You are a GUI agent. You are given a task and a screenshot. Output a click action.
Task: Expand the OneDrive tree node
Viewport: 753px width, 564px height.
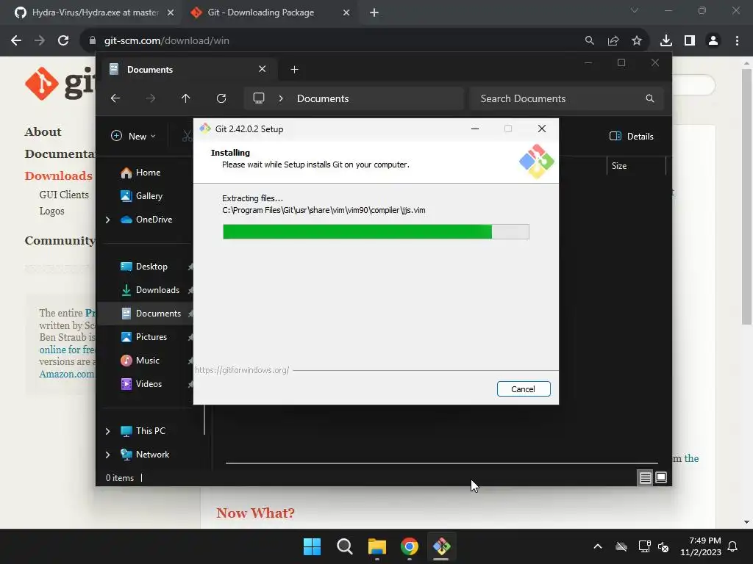tap(107, 220)
